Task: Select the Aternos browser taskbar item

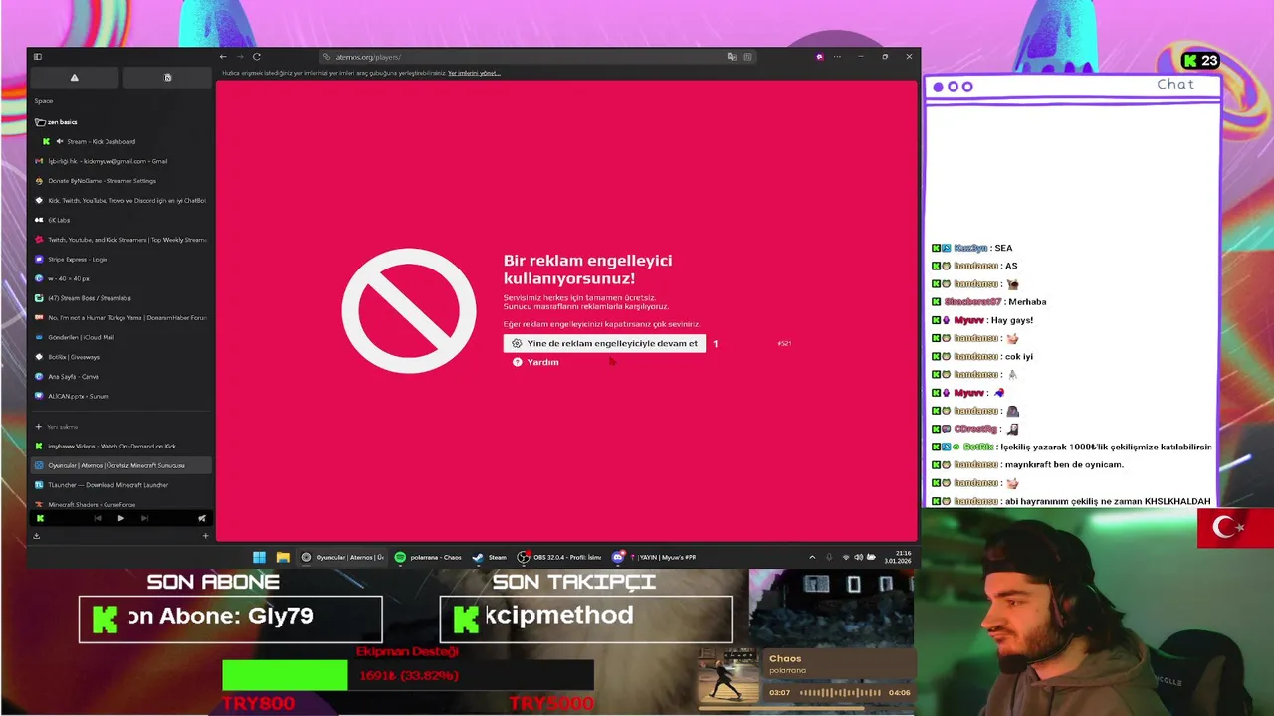Action: tap(341, 557)
